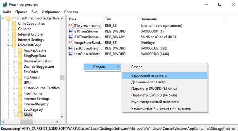Click the tree vertical scrollbar thumb
This screenshot has height=131, width=238.
pyautogui.click(x=62, y=78)
